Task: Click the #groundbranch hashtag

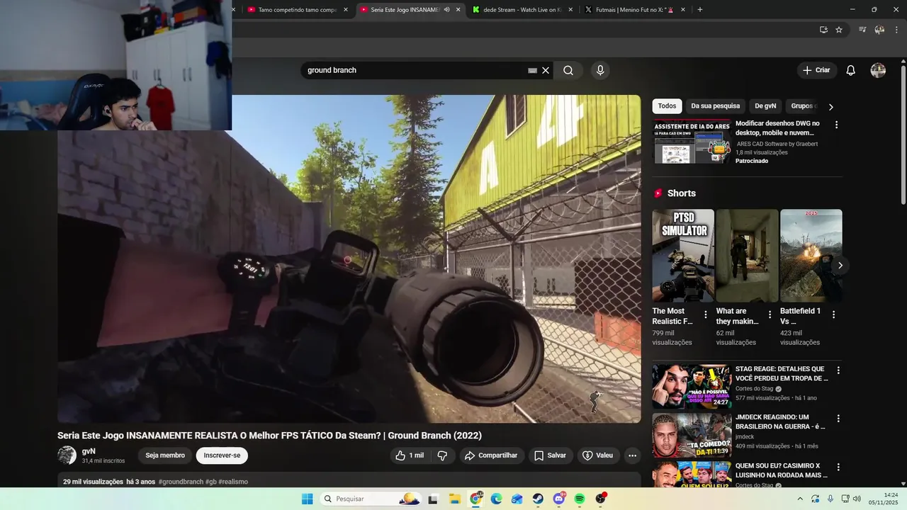Action: pyautogui.click(x=181, y=482)
